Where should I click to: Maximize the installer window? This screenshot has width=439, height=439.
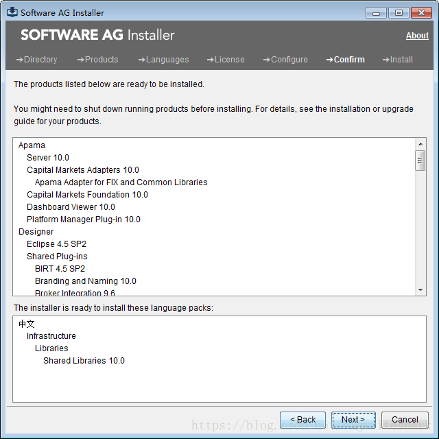399,13
